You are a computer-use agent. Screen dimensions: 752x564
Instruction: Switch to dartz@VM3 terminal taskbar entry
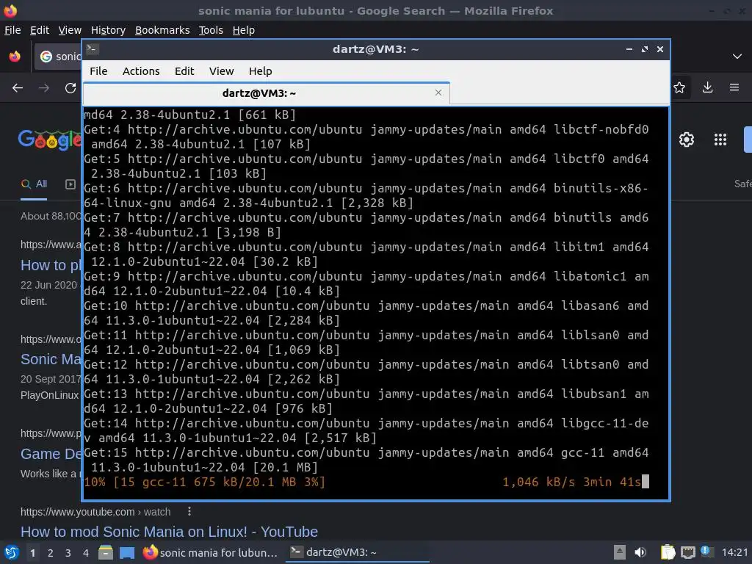(x=358, y=552)
